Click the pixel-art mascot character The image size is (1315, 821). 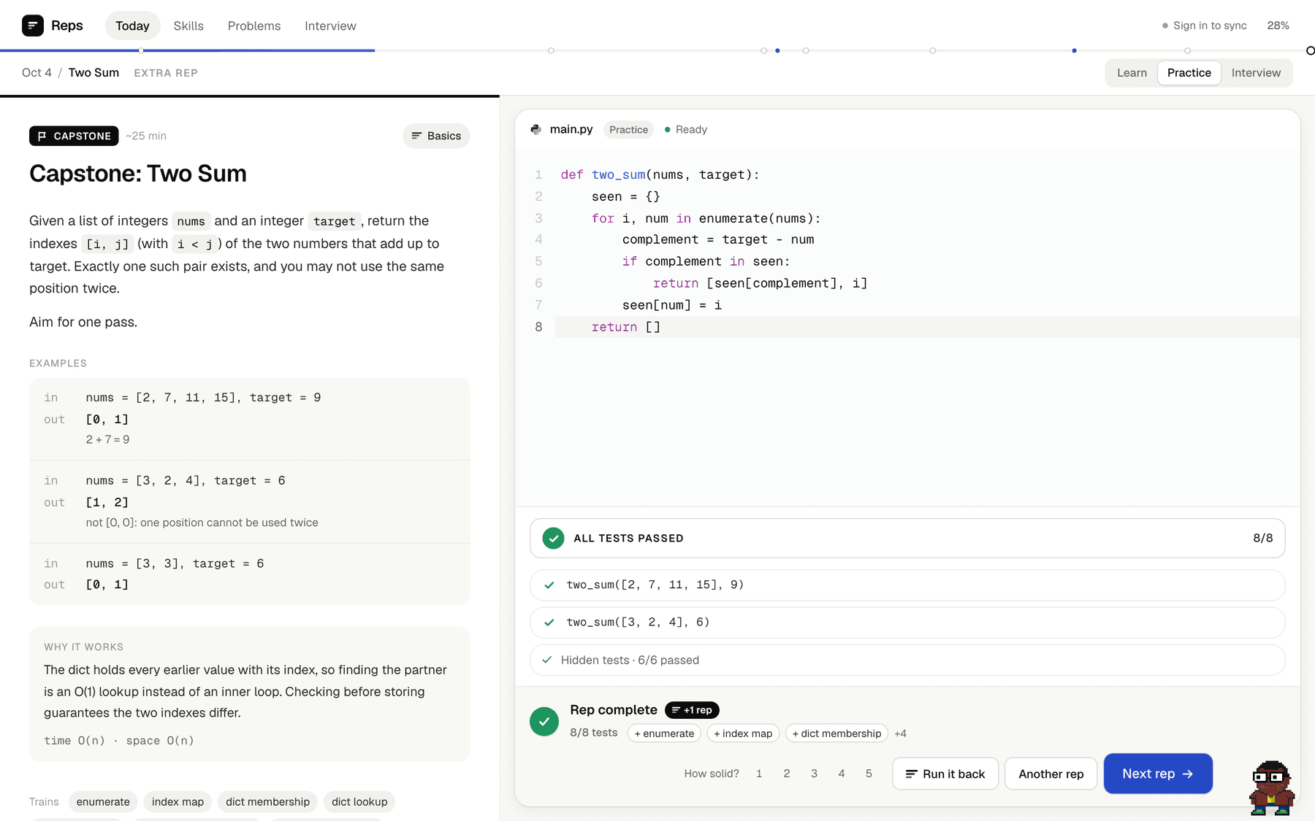[1272, 788]
